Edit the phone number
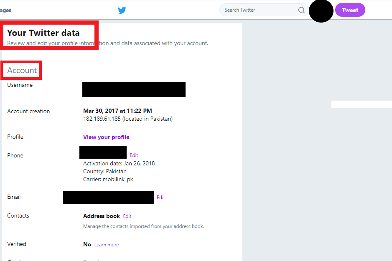The image size is (392, 261). coord(134,155)
